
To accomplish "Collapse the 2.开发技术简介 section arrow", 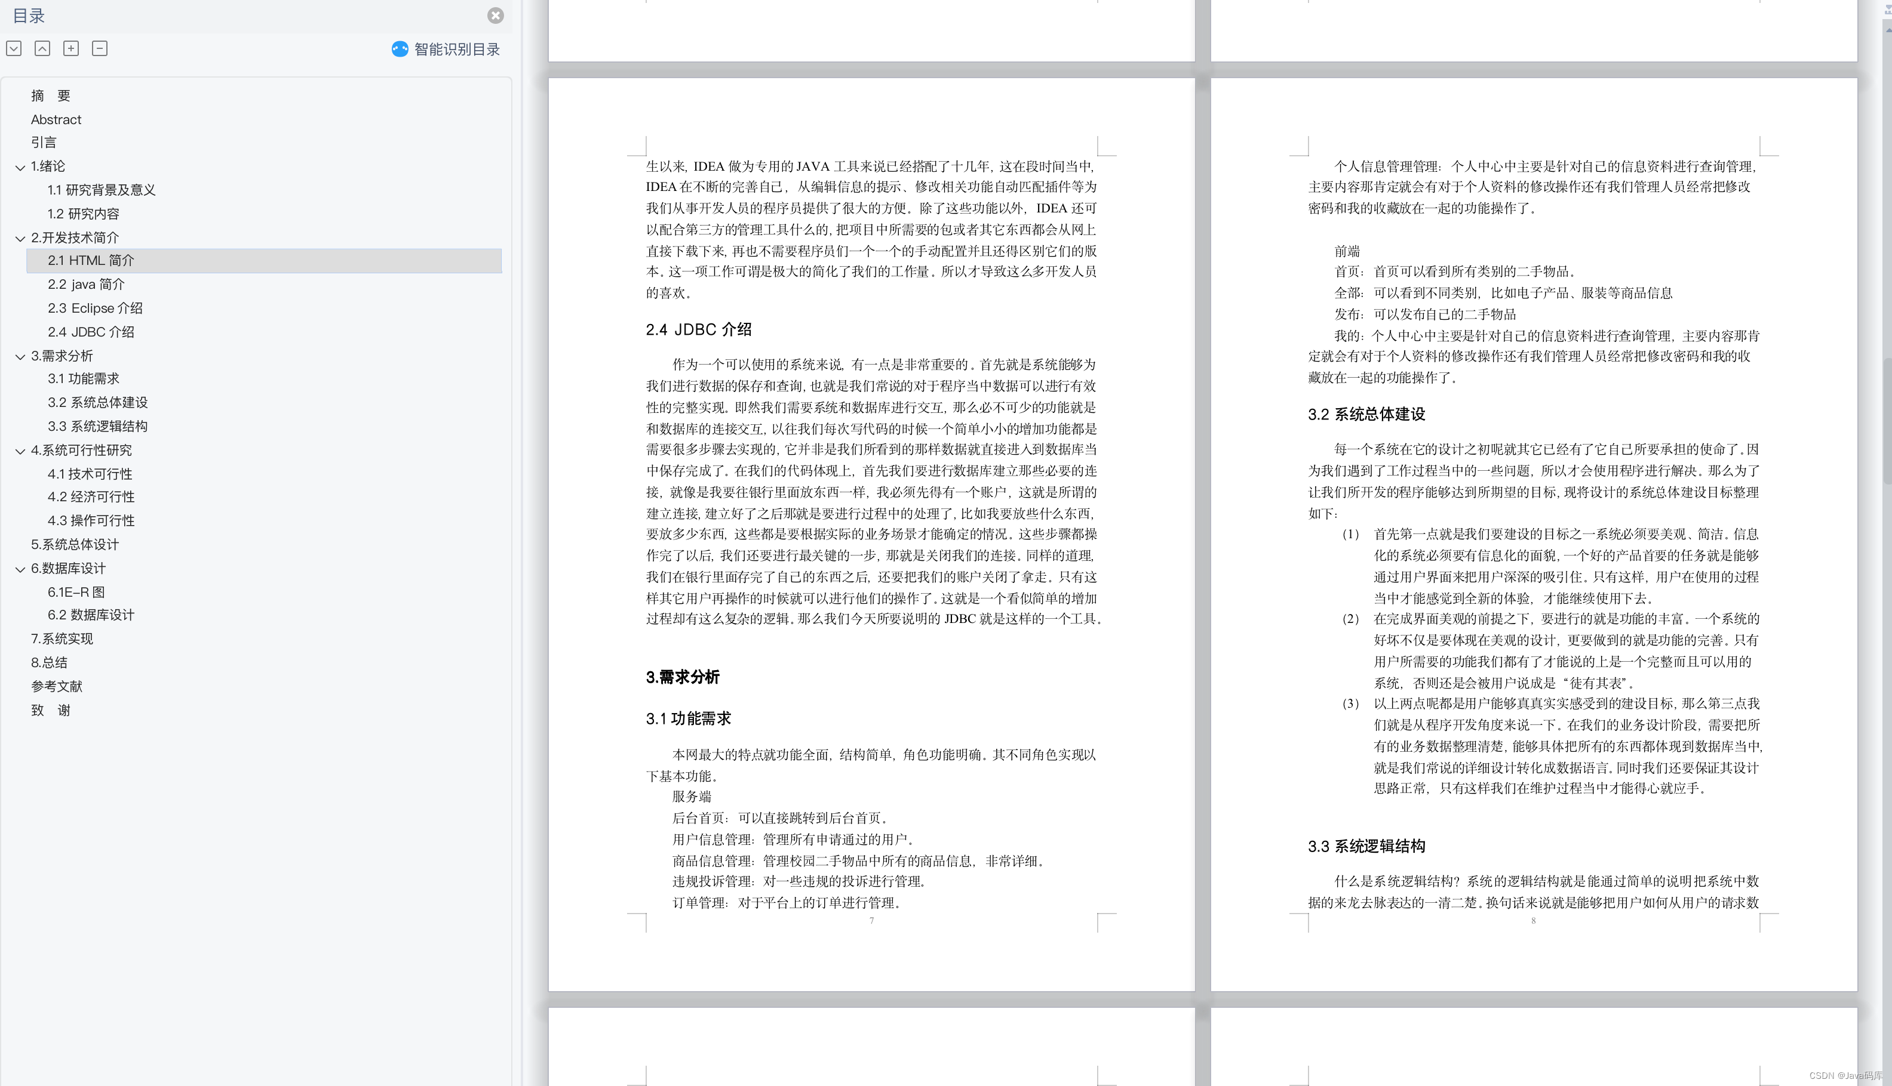I will 20,239.
